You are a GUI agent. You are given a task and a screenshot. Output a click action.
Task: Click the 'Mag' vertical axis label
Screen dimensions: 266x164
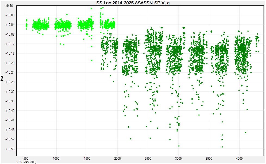click(2, 78)
